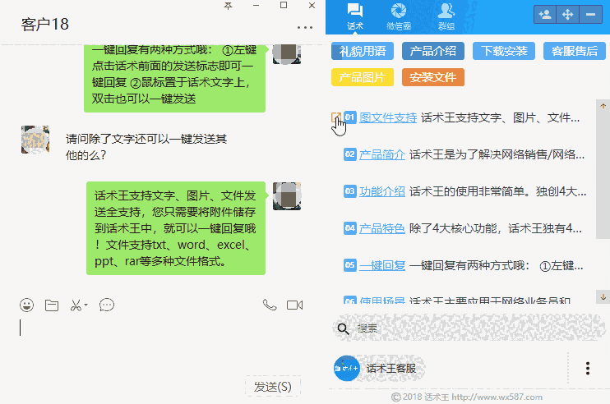Pin the chat window on top

tap(228, 6)
